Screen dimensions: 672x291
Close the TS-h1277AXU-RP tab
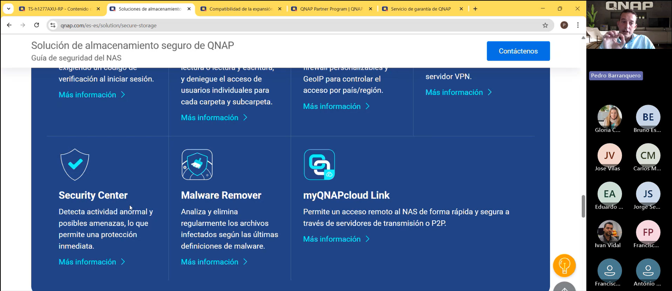tap(98, 9)
